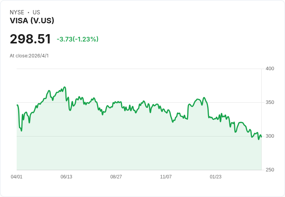Open the VISA (V.US) stock title

tap(32, 21)
